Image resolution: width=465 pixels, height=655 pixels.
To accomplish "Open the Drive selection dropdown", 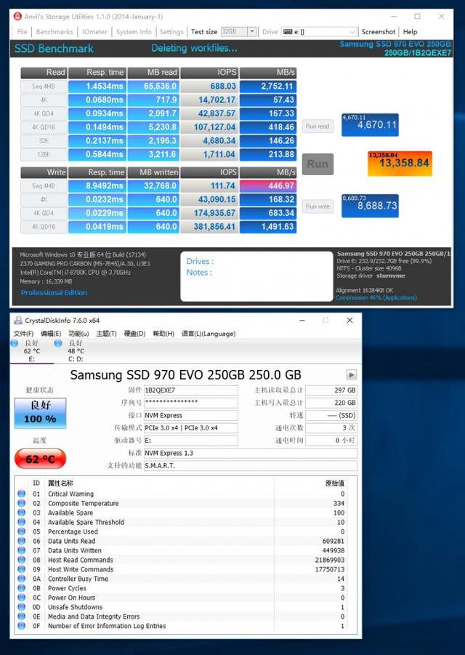I will pyautogui.click(x=352, y=32).
